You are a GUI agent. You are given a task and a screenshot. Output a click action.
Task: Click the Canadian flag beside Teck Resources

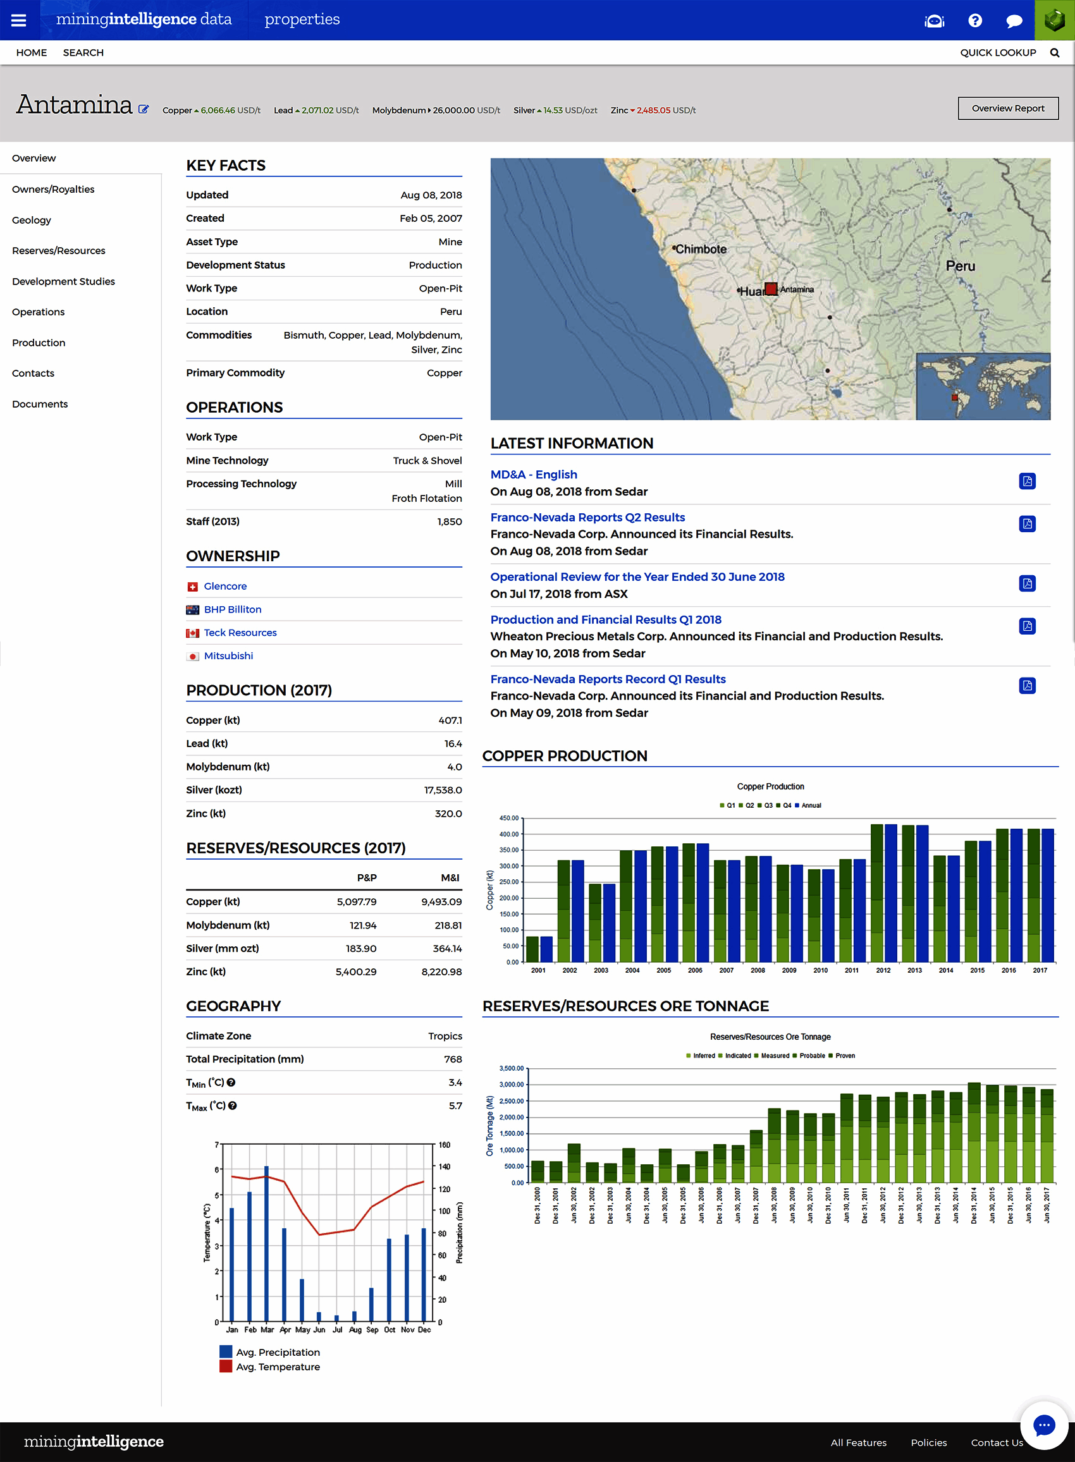click(x=193, y=633)
